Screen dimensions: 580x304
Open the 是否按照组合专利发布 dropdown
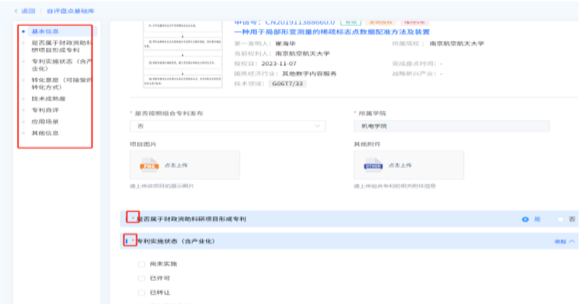coord(228,127)
